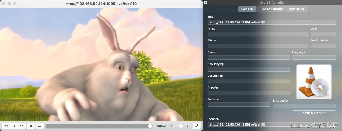Switch to the General tab
The width and height of the screenshot is (342, 131).
point(247,9)
